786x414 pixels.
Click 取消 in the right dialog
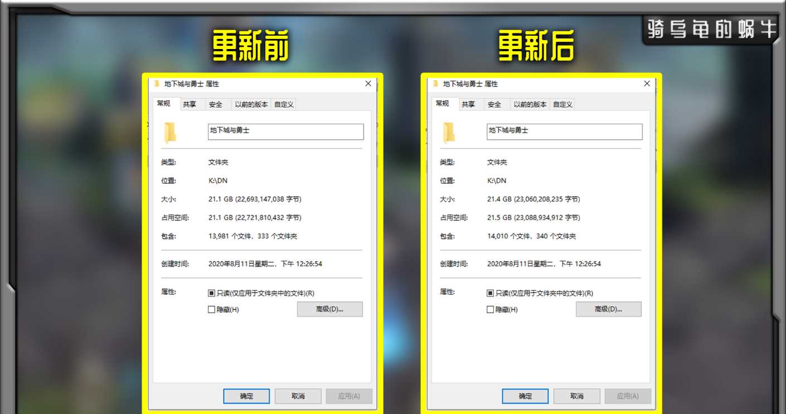point(577,396)
